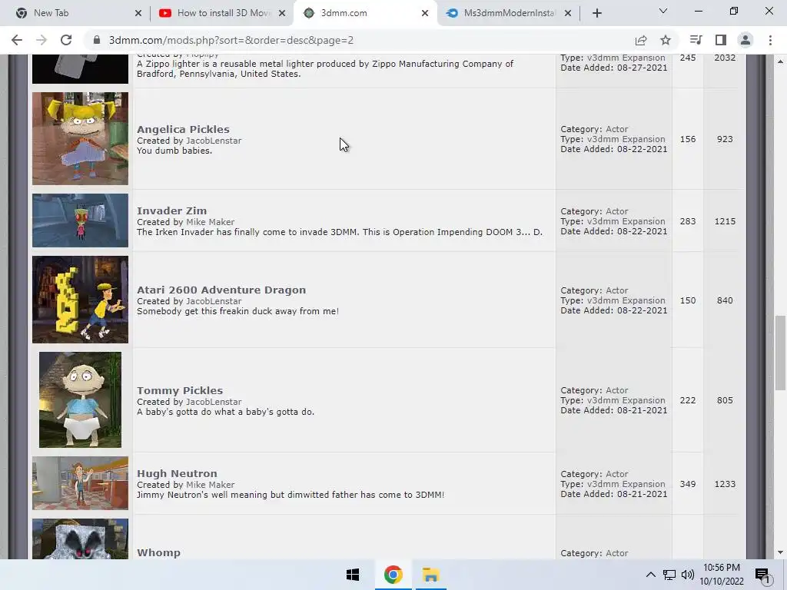
Task: Click v3dmm Expansion type in Tommy Pickles row
Action: click(x=626, y=400)
